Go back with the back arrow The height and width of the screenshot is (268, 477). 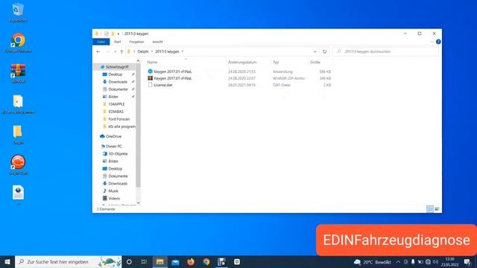[x=98, y=51]
